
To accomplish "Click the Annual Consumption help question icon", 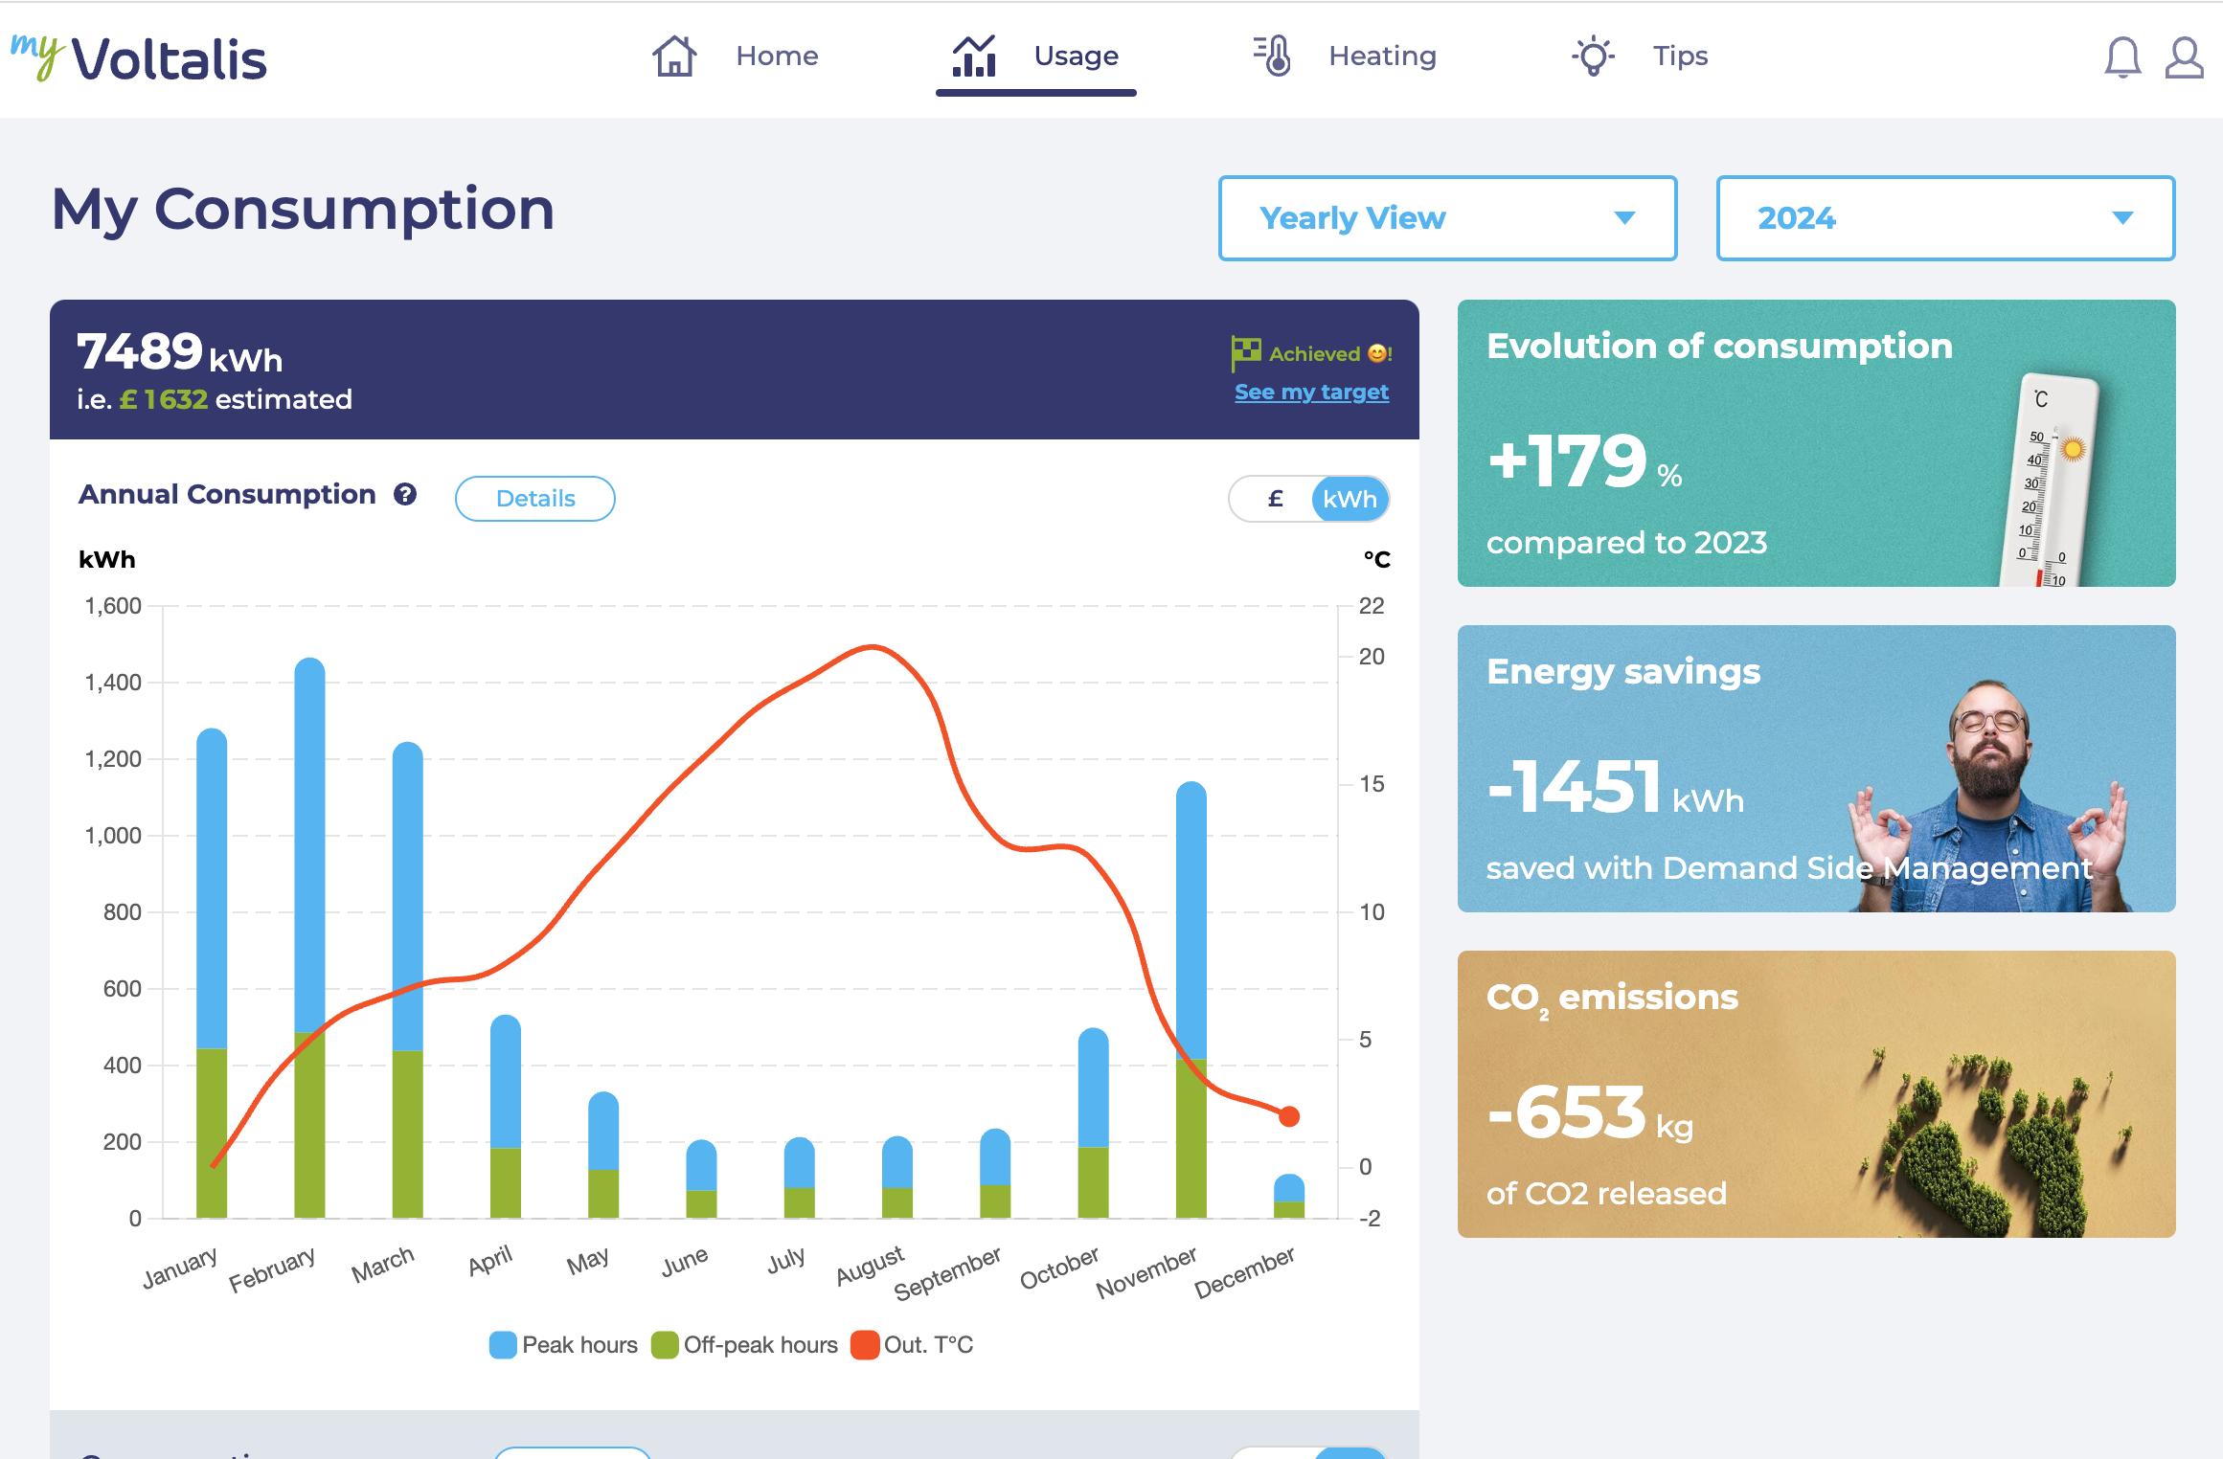I will click(x=405, y=495).
